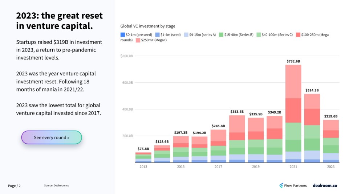Select the $0-1m pre seed legend swatch
345x194 pixels.
(x=122, y=35)
